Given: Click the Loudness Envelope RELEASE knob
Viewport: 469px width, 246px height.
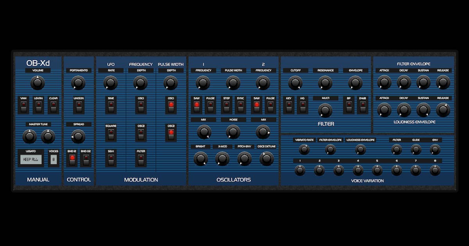Looking at the screenshot, I should [443, 110].
